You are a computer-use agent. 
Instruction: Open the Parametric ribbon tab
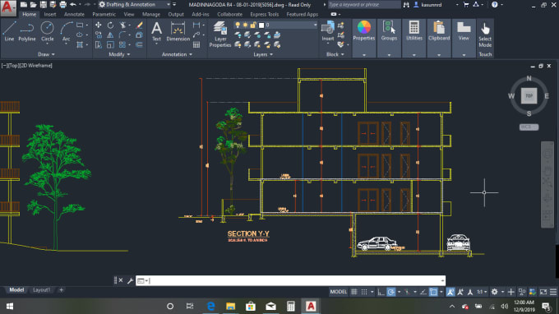coord(104,15)
